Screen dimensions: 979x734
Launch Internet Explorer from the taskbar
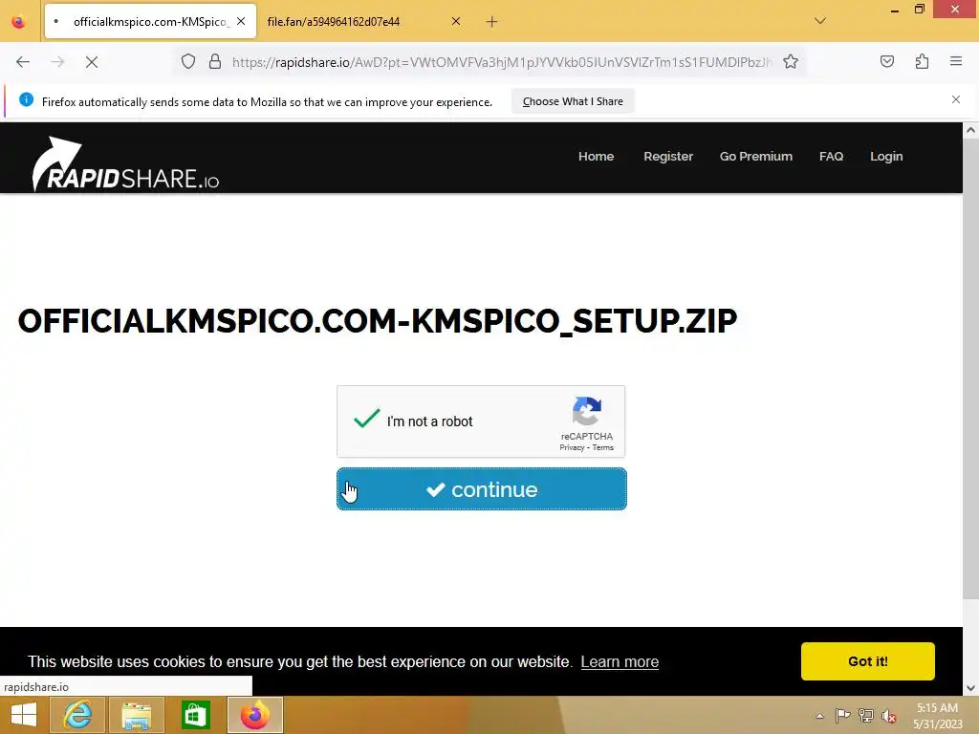coord(77,715)
